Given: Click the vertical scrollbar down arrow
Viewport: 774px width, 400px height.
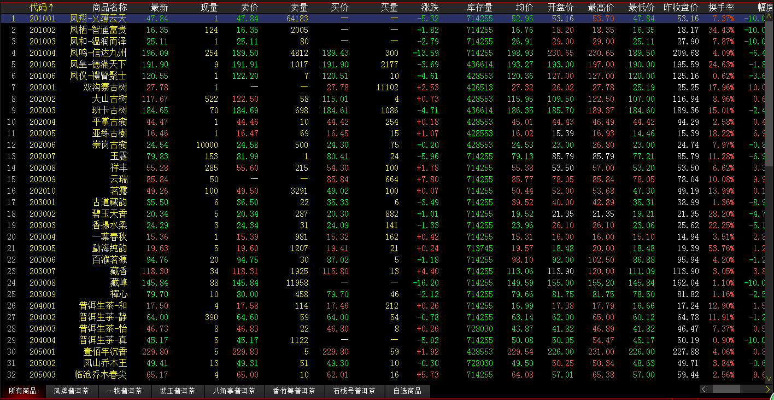Looking at the screenshot, I should pos(770,378).
